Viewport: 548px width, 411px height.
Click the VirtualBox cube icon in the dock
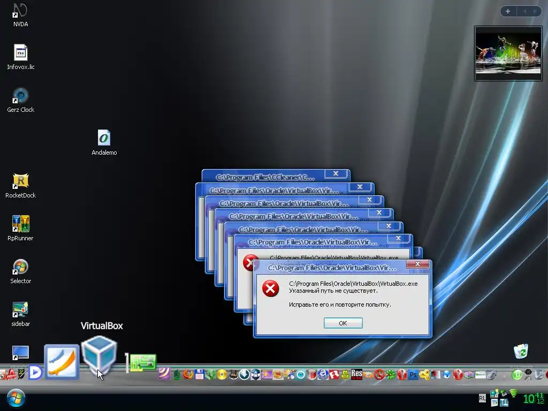[99, 356]
